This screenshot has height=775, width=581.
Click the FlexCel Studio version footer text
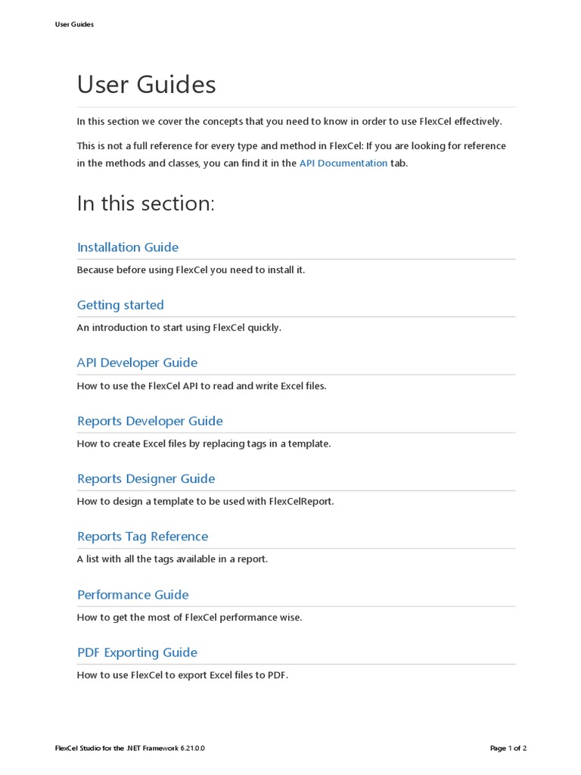(129, 749)
